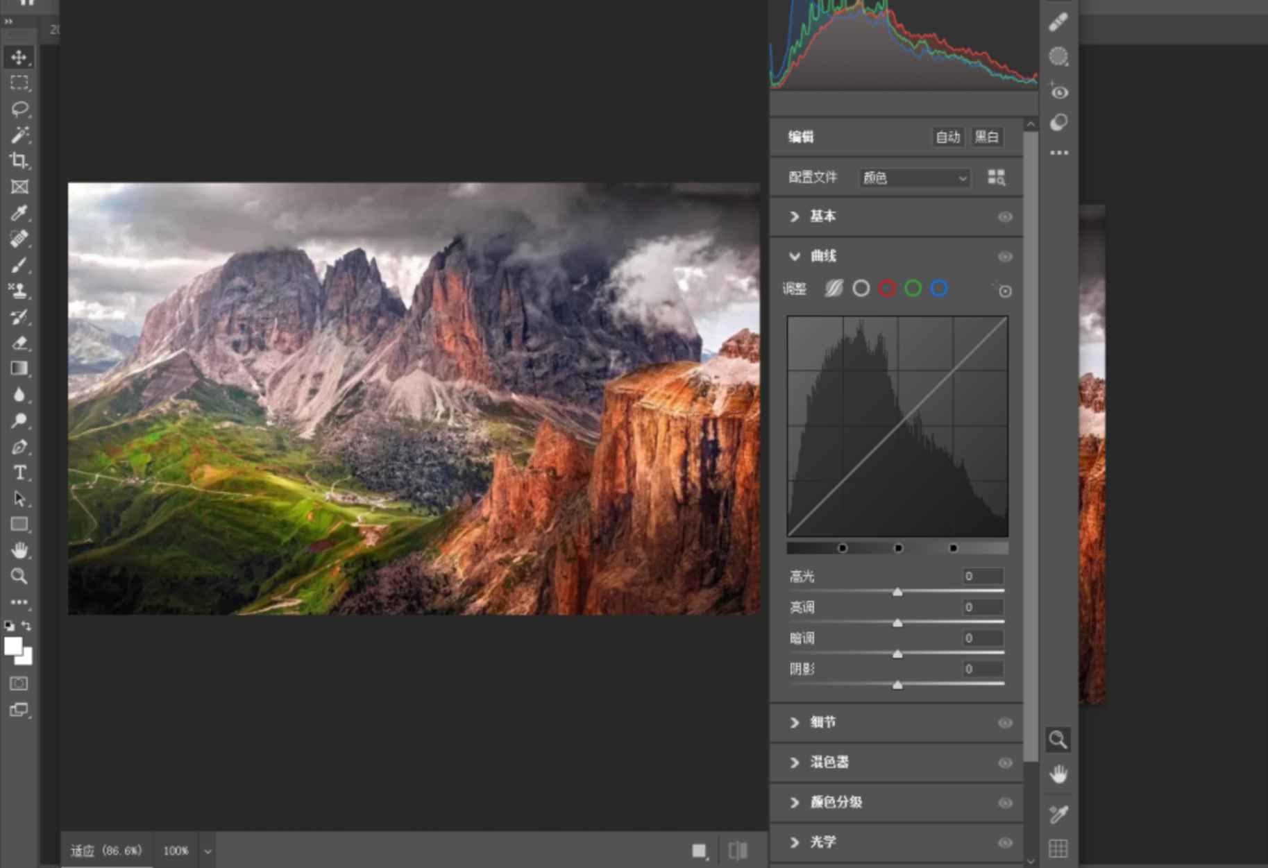Select the Crop tool
This screenshot has width=1268, height=868.
(x=19, y=161)
